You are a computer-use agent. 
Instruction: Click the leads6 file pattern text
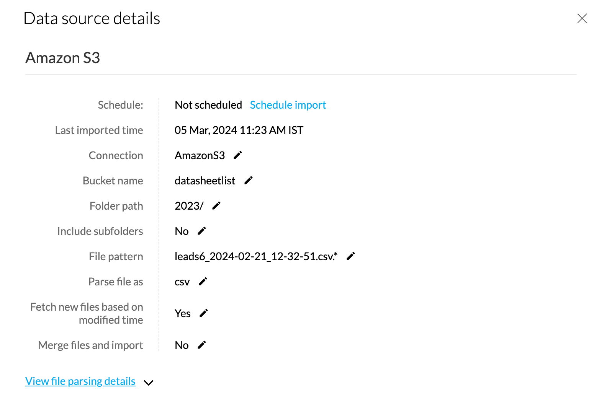coord(256,256)
